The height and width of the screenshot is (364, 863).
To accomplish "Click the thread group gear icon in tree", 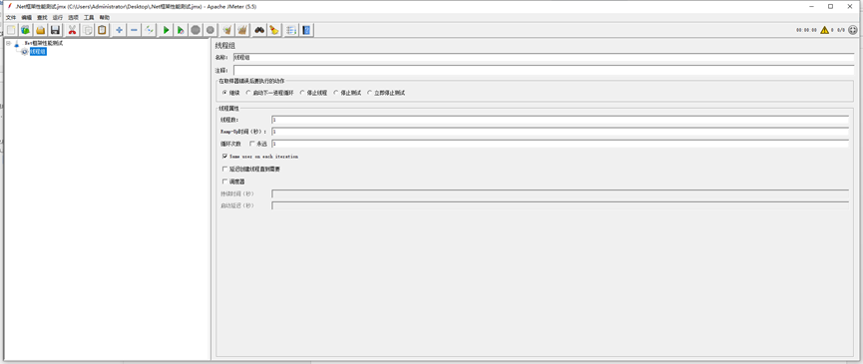I will click(25, 52).
